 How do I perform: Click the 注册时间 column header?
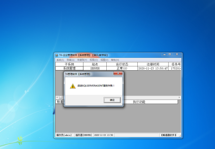click(x=153, y=64)
